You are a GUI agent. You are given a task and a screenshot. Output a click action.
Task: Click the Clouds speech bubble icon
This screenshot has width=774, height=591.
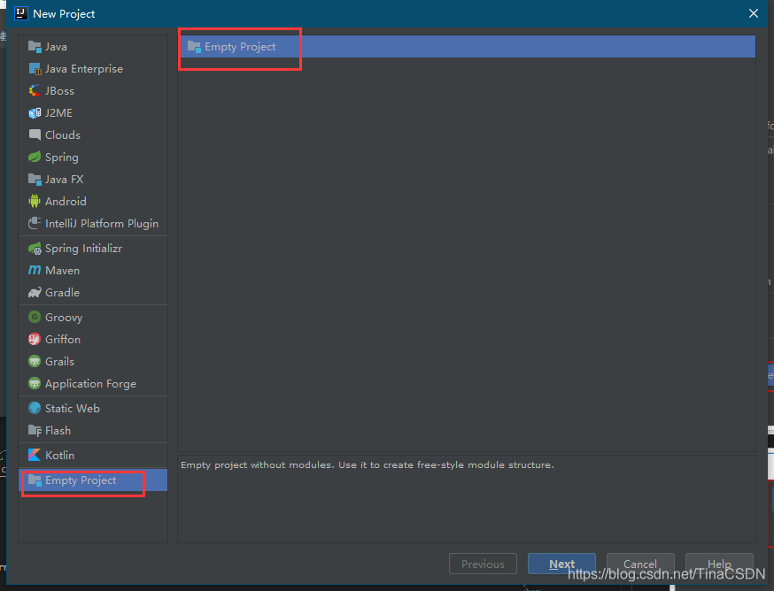pos(35,135)
